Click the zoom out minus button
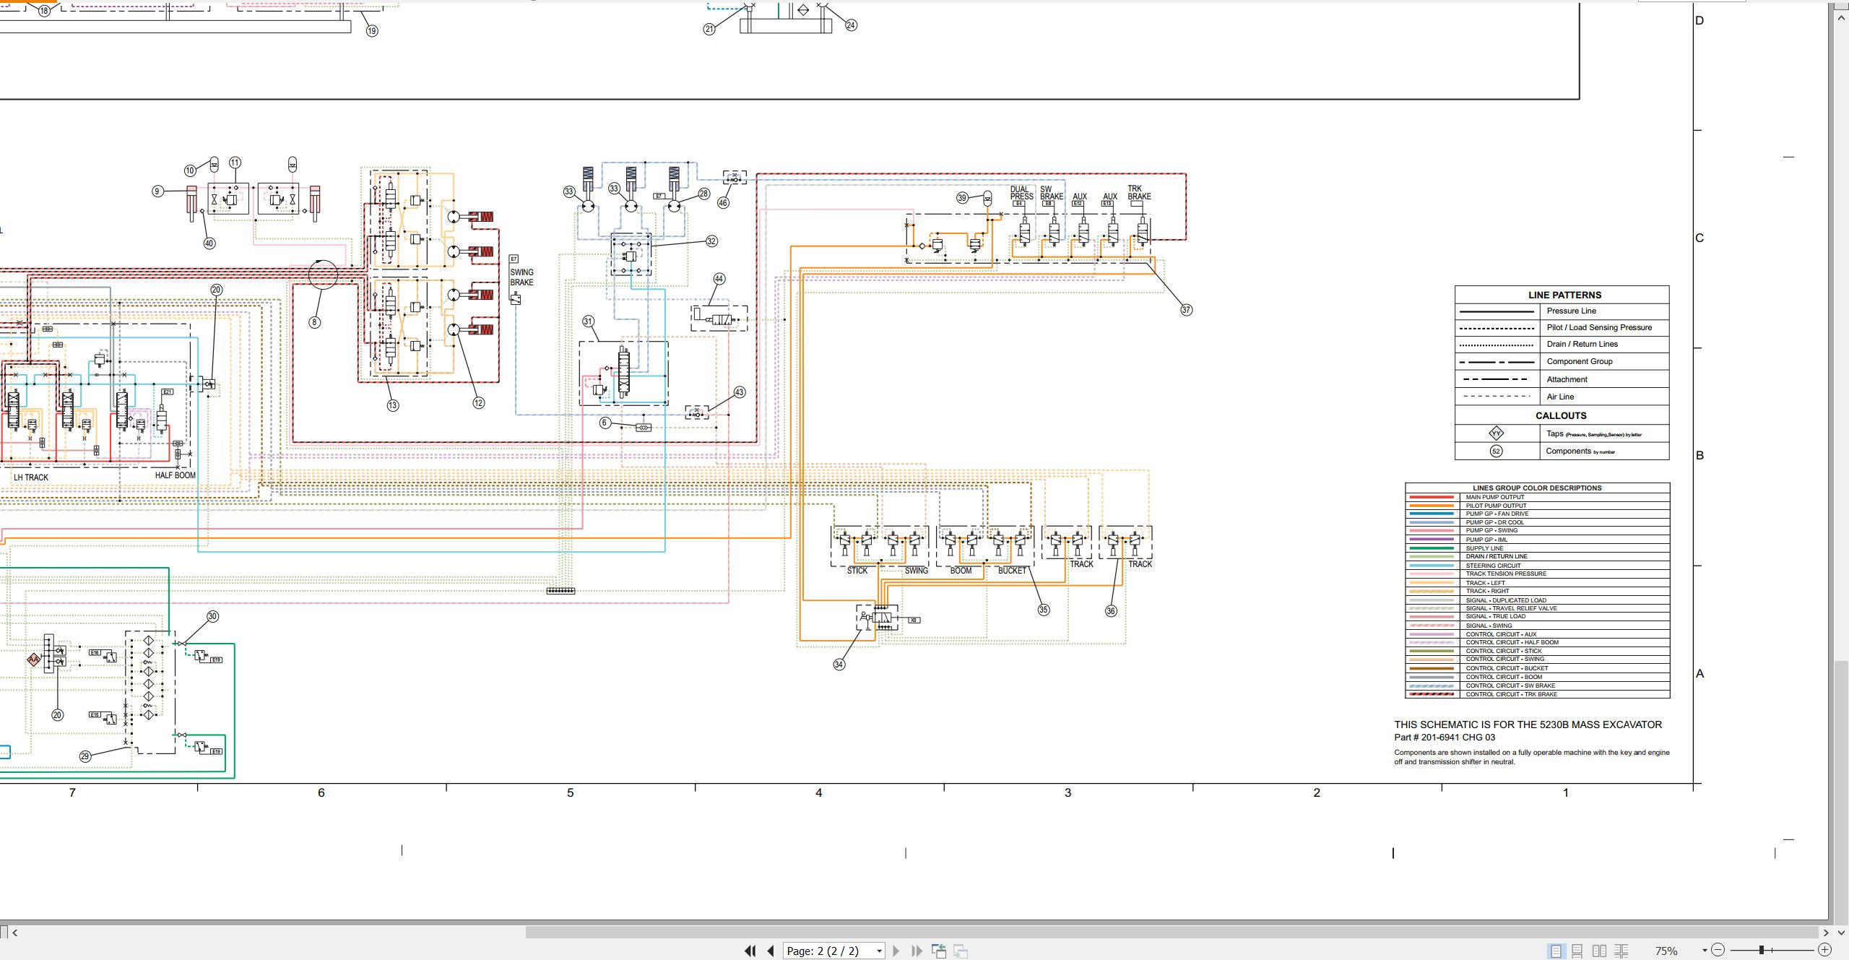Screen dimensions: 1849x960 [x=1718, y=950]
